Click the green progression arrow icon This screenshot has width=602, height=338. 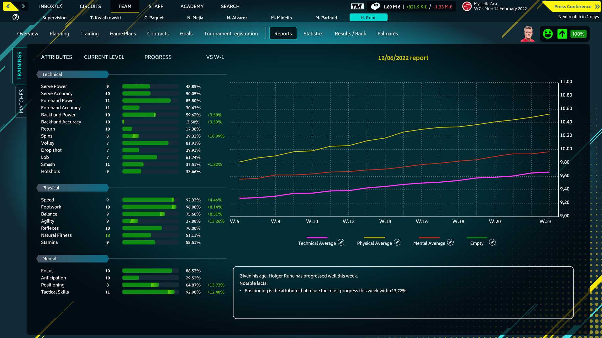pyautogui.click(x=562, y=34)
